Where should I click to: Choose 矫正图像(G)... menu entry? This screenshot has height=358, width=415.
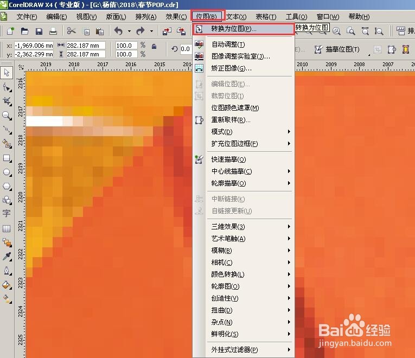pyautogui.click(x=244, y=68)
